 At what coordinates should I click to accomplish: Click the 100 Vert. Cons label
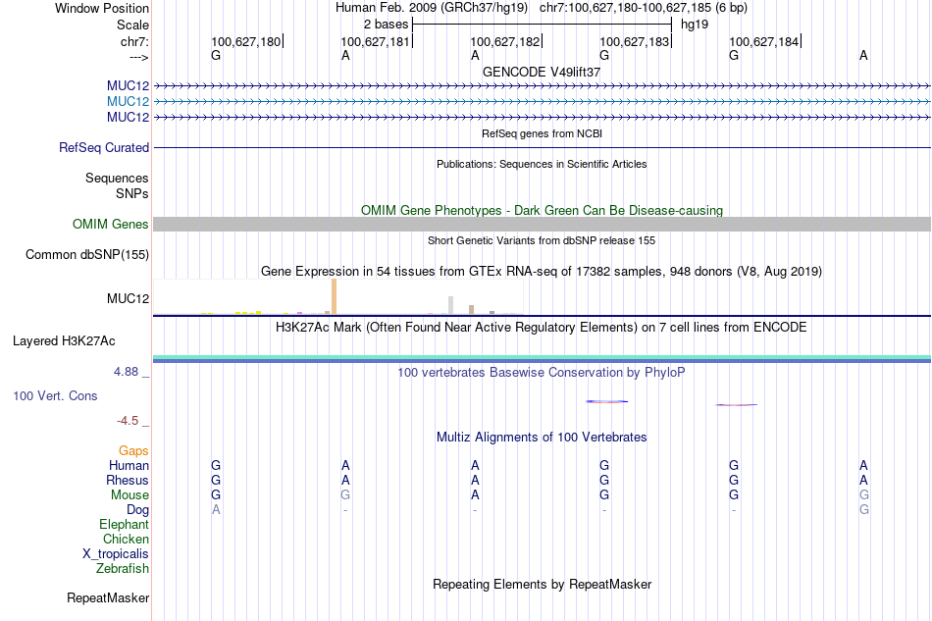55,395
